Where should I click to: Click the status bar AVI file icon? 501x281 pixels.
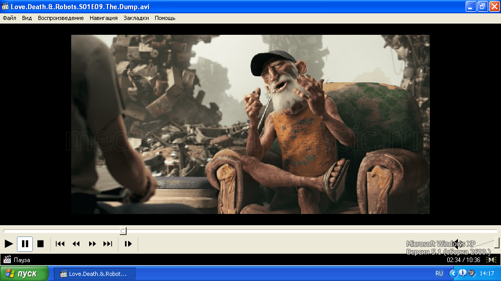tap(7, 260)
